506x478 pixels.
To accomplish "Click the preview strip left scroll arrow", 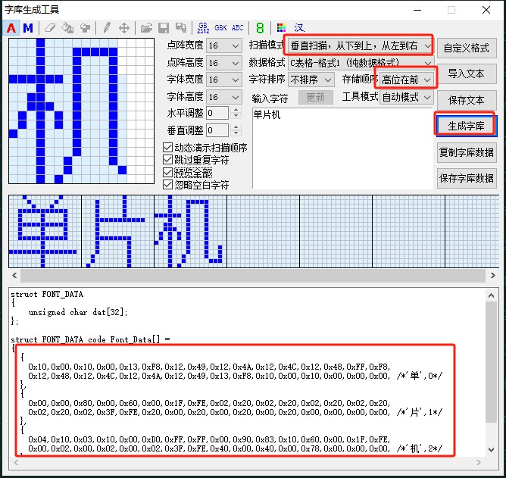I will (x=14, y=275).
